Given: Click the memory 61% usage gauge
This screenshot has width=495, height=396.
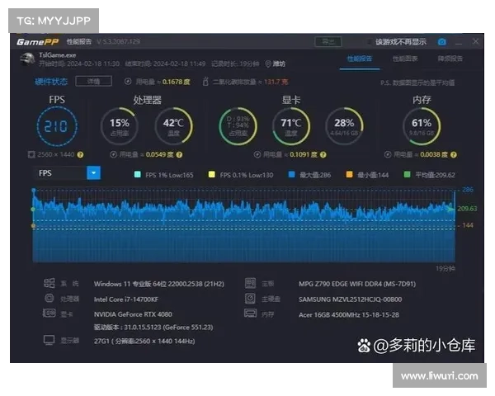Looking at the screenshot, I should click(x=422, y=126).
